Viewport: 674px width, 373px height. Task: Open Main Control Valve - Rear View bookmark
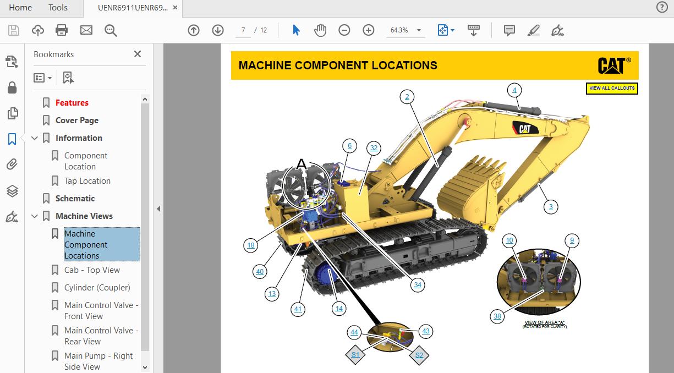point(101,336)
